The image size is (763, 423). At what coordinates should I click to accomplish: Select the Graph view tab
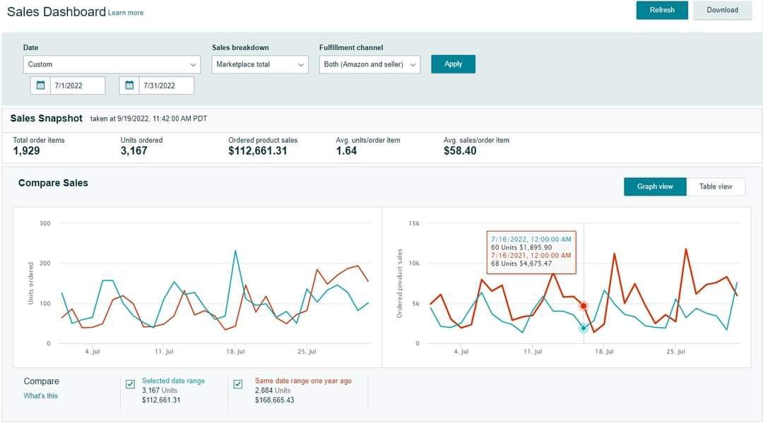click(x=655, y=186)
